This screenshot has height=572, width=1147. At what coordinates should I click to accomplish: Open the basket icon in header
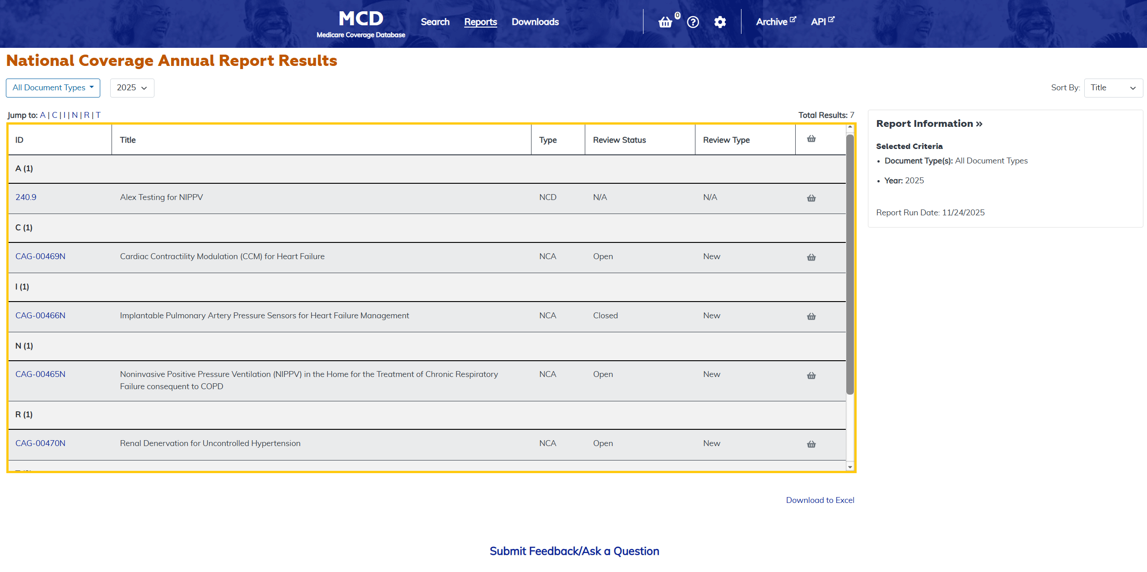pyautogui.click(x=665, y=22)
